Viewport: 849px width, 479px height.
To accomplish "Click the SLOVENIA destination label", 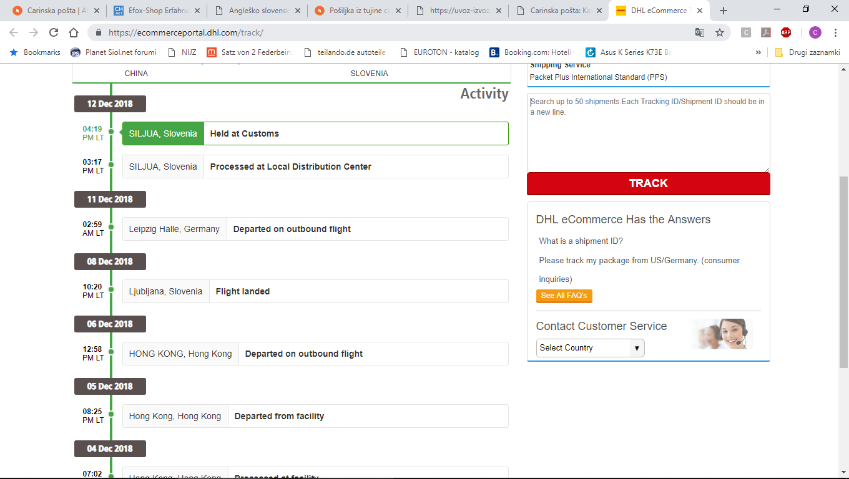I will [369, 74].
